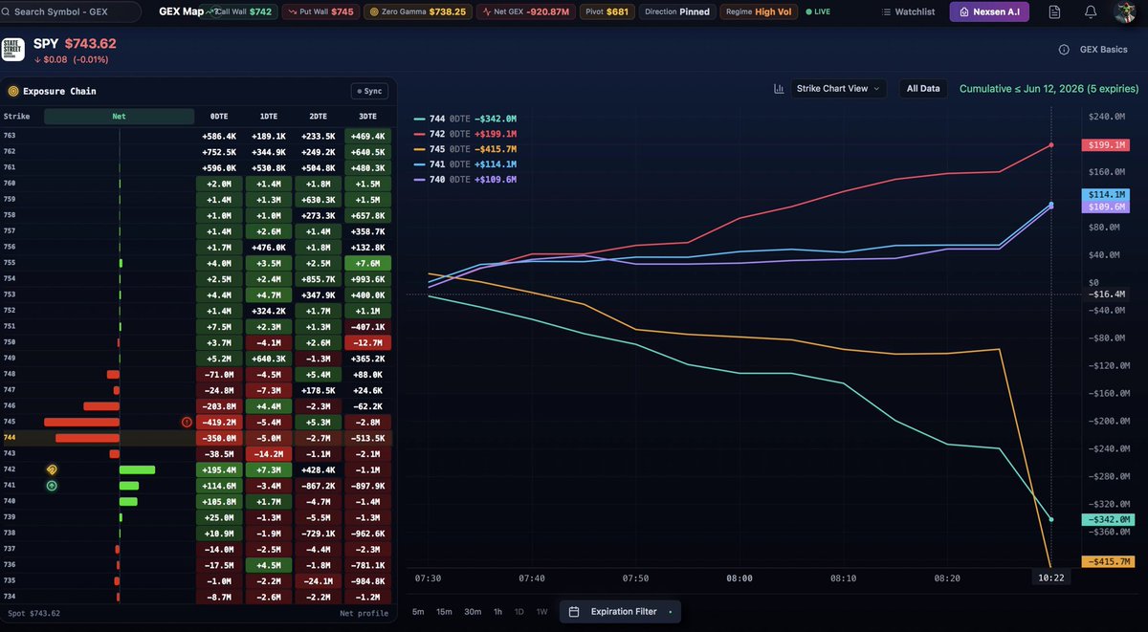Click the -24.1M cell for strike 735
The image size is (1148, 632).
pos(319,581)
